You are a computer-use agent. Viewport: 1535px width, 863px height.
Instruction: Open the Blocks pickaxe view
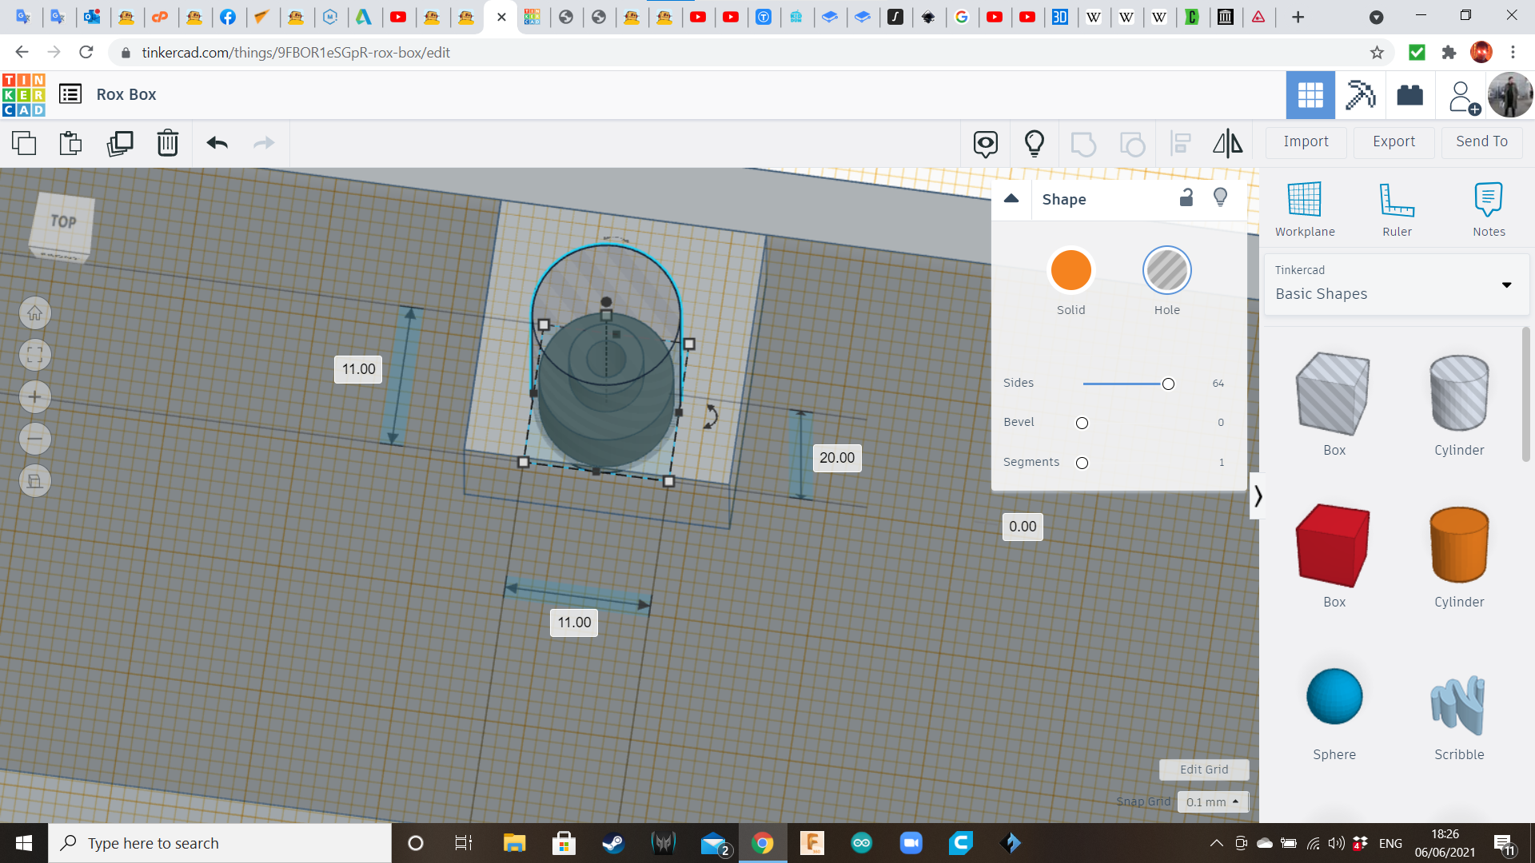coord(1359,95)
